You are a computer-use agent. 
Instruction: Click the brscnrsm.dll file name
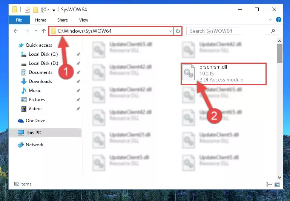[x=213, y=67]
